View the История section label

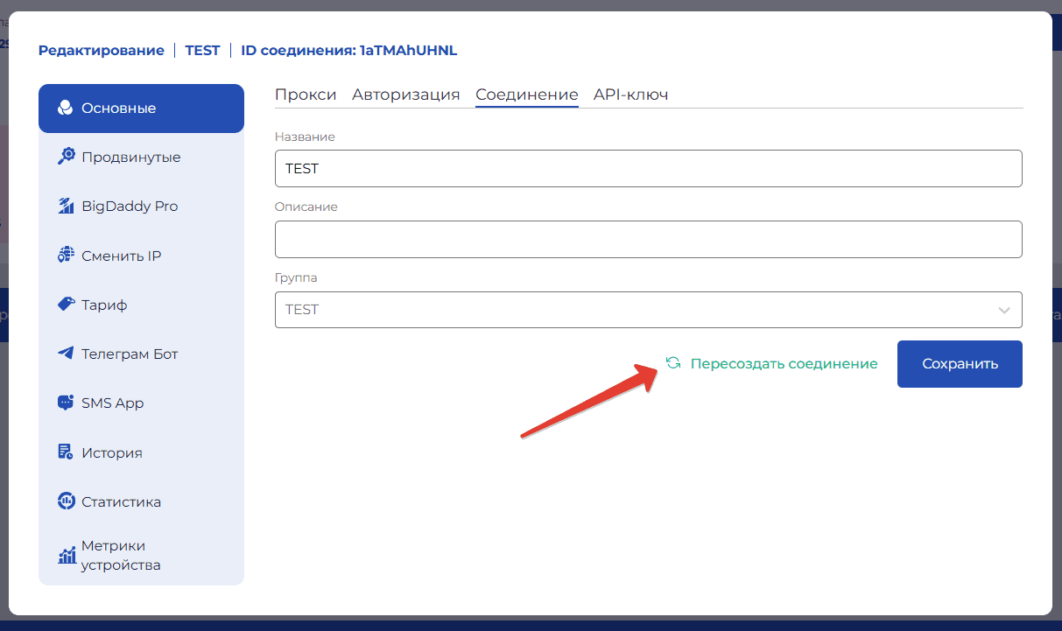tap(112, 452)
